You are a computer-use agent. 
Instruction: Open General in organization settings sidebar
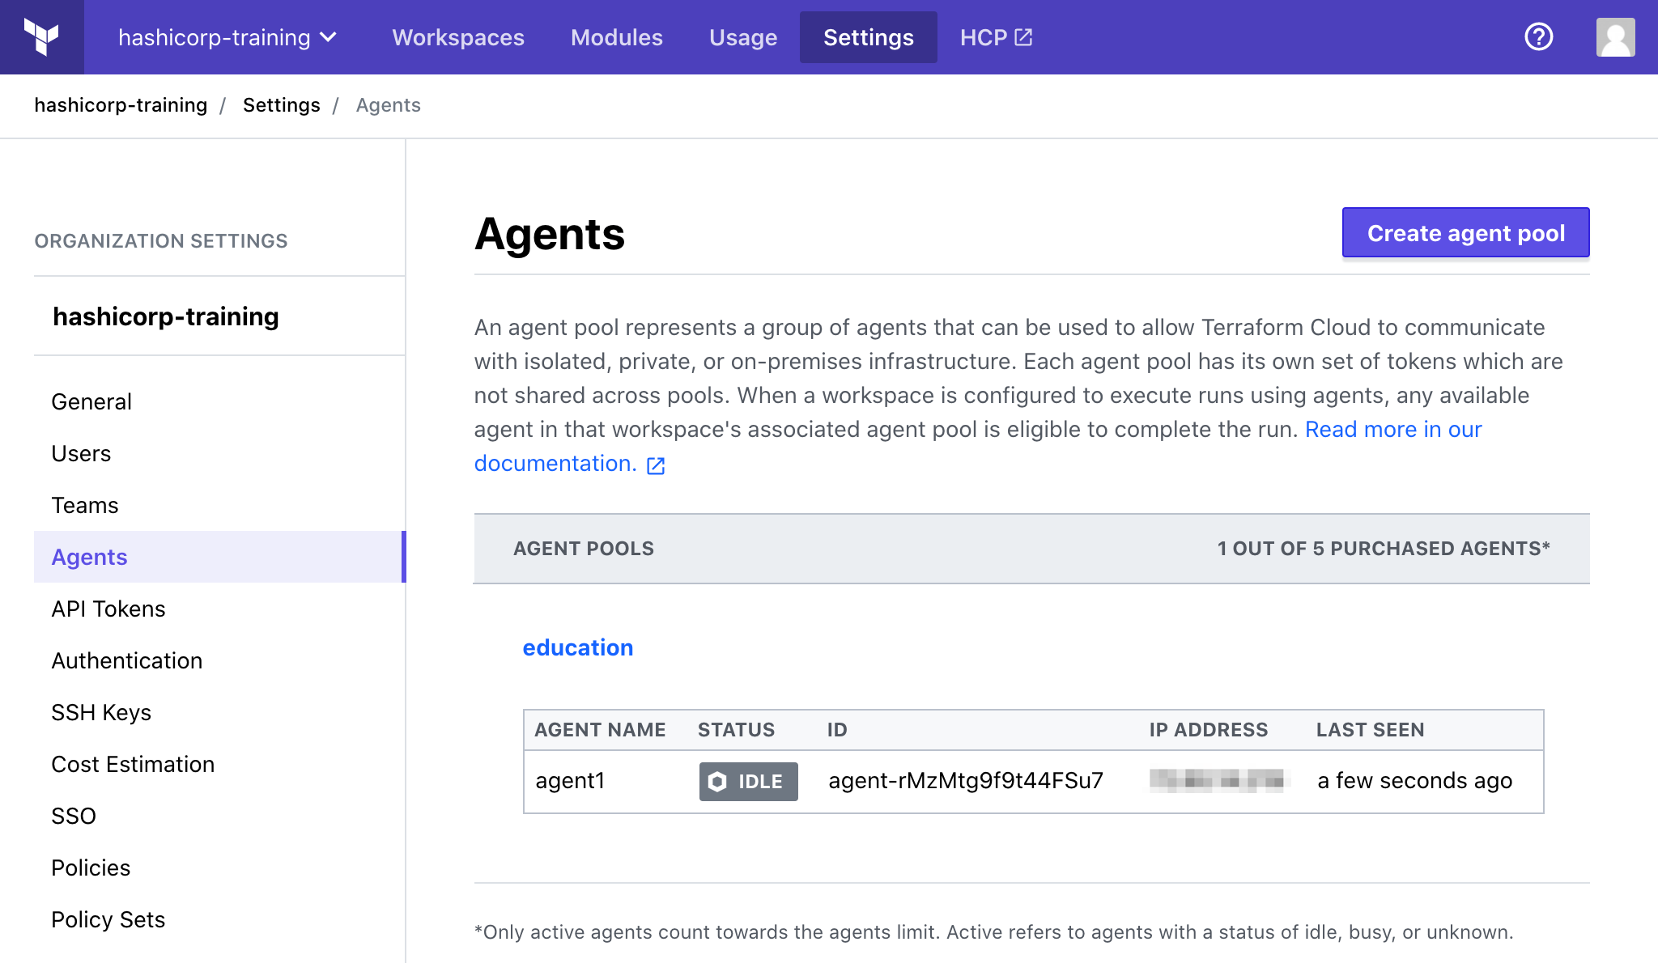tap(91, 401)
